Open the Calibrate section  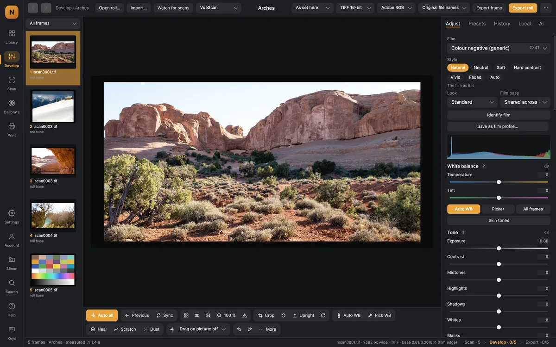[12, 106]
